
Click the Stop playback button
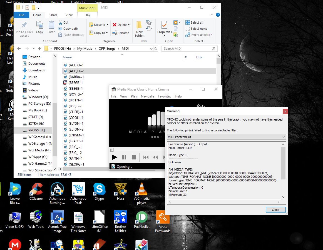point(134,157)
